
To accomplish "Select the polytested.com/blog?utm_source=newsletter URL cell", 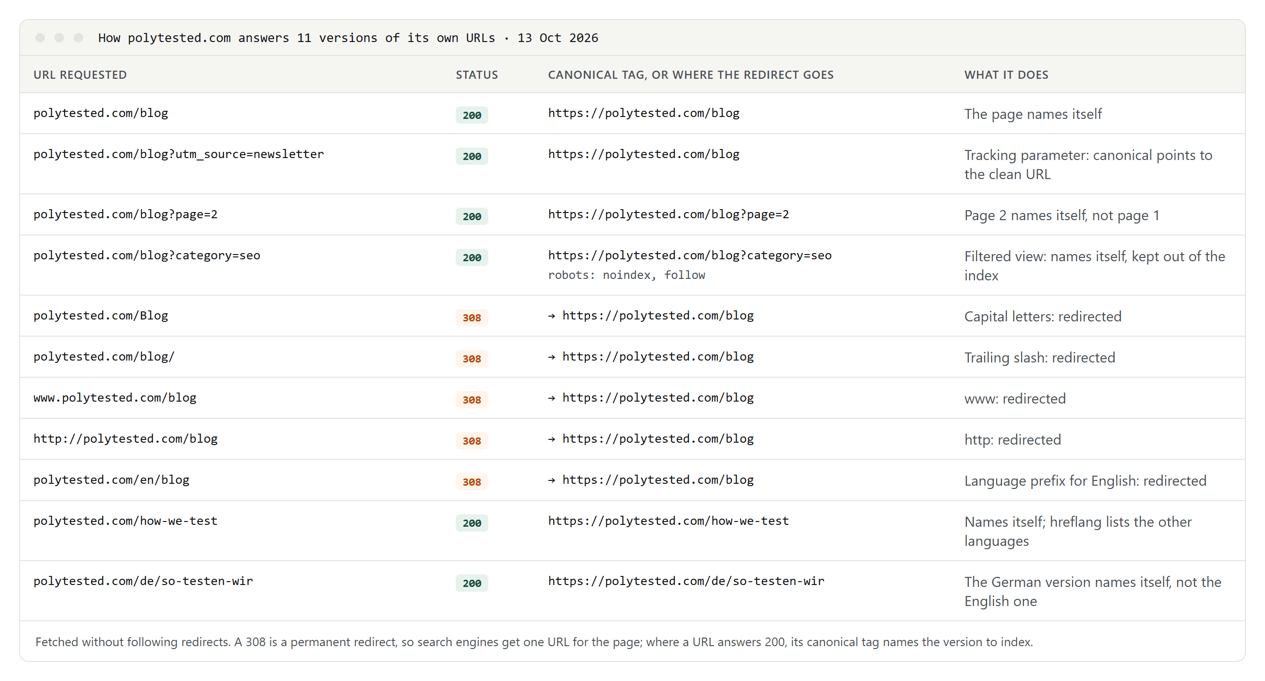I will click(x=179, y=154).
